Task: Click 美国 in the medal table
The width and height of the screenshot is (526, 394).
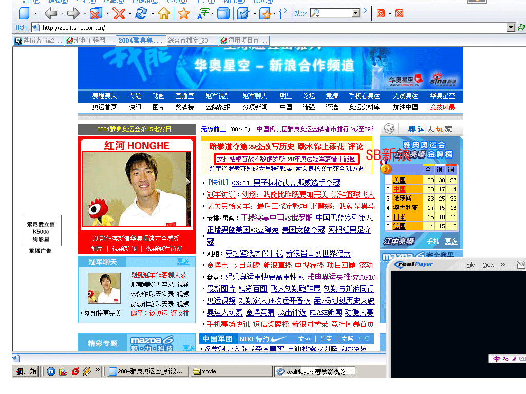Action: click(399, 180)
